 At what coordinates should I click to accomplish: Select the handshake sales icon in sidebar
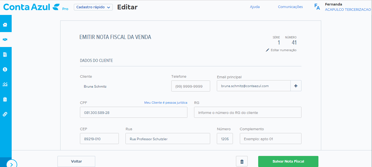pos(5,40)
